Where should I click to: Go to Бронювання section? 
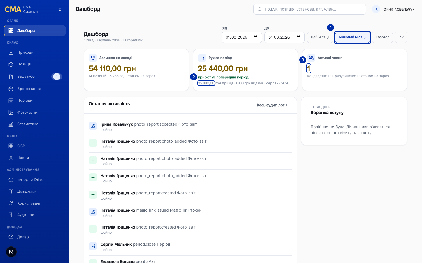(35, 89)
